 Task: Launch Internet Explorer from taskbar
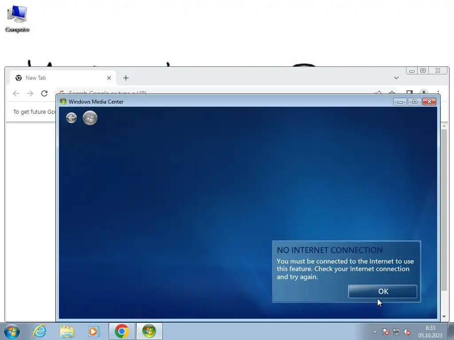tap(39, 331)
